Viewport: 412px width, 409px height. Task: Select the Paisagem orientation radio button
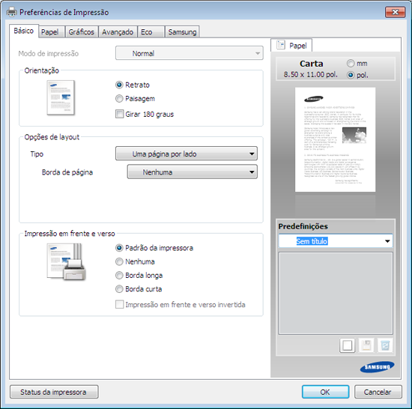tap(119, 99)
